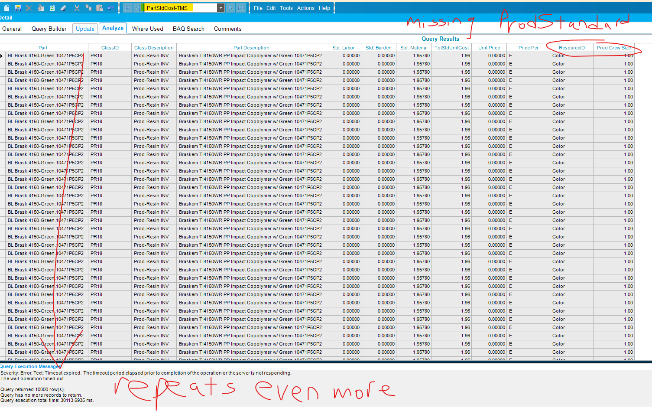
Task: Sort by the Std. Labor column header
Action: [344, 48]
